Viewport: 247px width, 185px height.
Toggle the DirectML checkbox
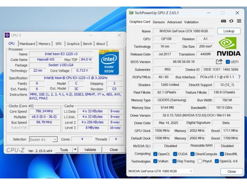click(222, 154)
